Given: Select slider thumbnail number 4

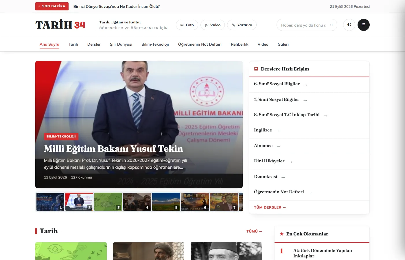Looking at the screenshot, I should click(137, 202).
